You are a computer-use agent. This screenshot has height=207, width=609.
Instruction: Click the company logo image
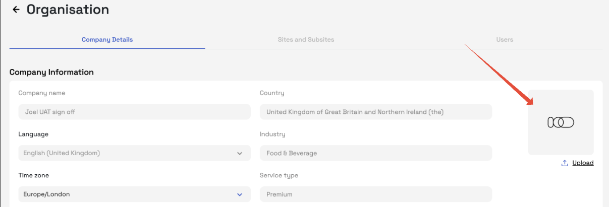coord(561,122)
